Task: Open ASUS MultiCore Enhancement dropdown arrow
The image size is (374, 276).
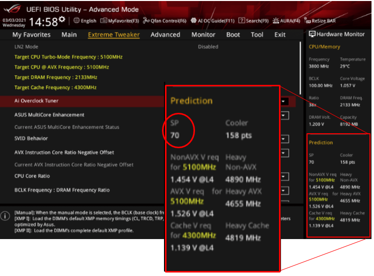Action: click(284, 116)
